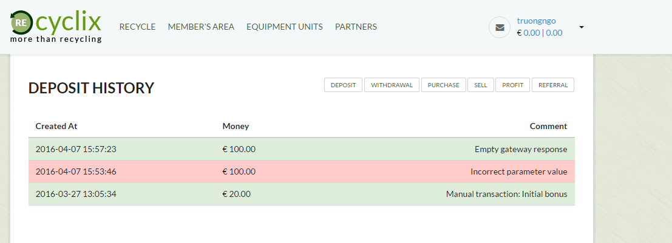This screenshot has width=672, height=243.
Task: Expand the user account dropdown arrow
Action: [582, 27]
